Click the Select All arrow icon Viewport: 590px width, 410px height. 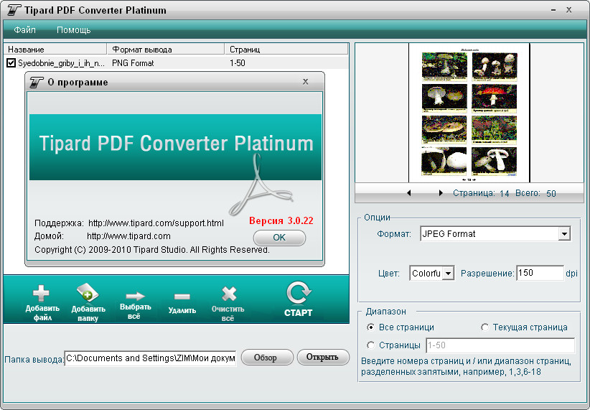[135, 296]
